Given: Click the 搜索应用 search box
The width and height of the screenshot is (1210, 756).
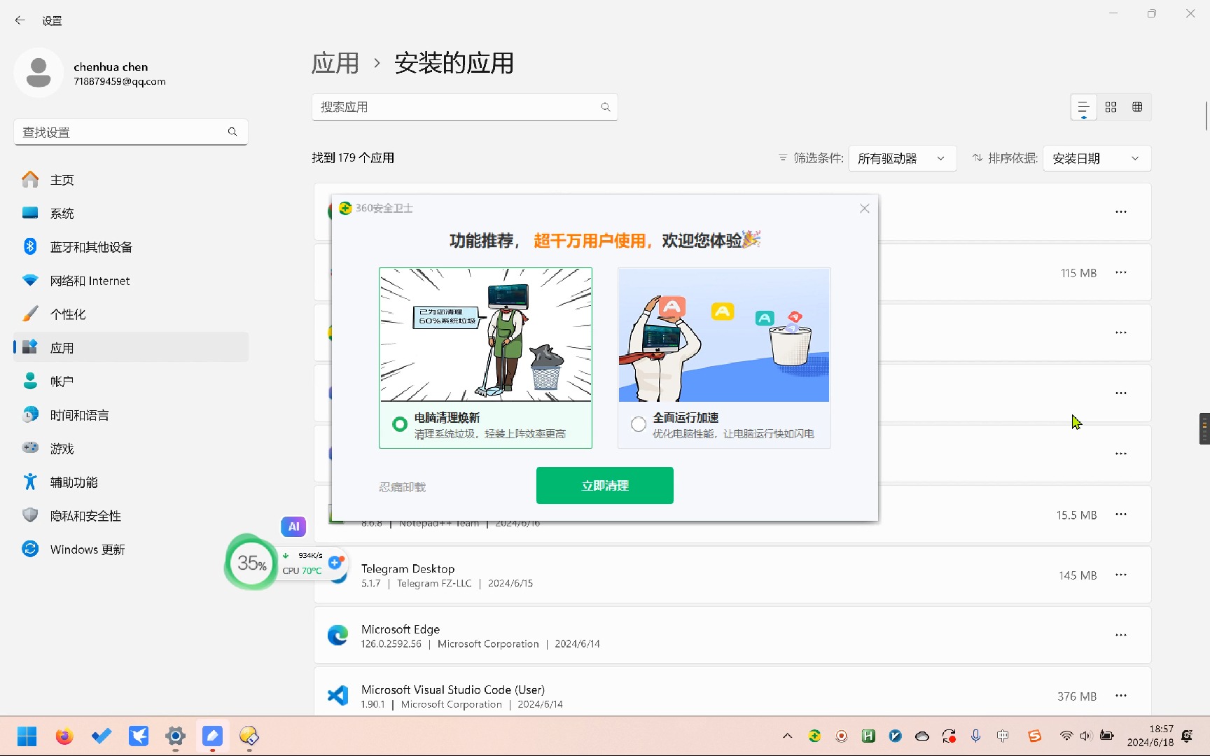Looking at the screenshot, I should click(x=465, y=107).
